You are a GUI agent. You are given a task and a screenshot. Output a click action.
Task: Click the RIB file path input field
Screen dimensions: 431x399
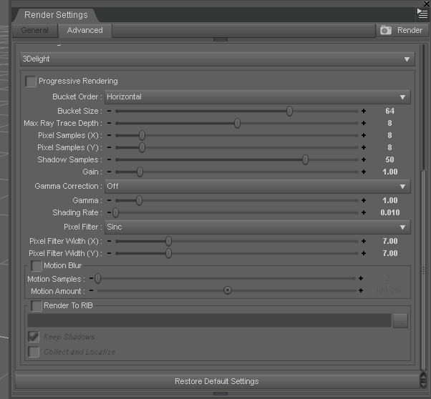click(210, 320)
